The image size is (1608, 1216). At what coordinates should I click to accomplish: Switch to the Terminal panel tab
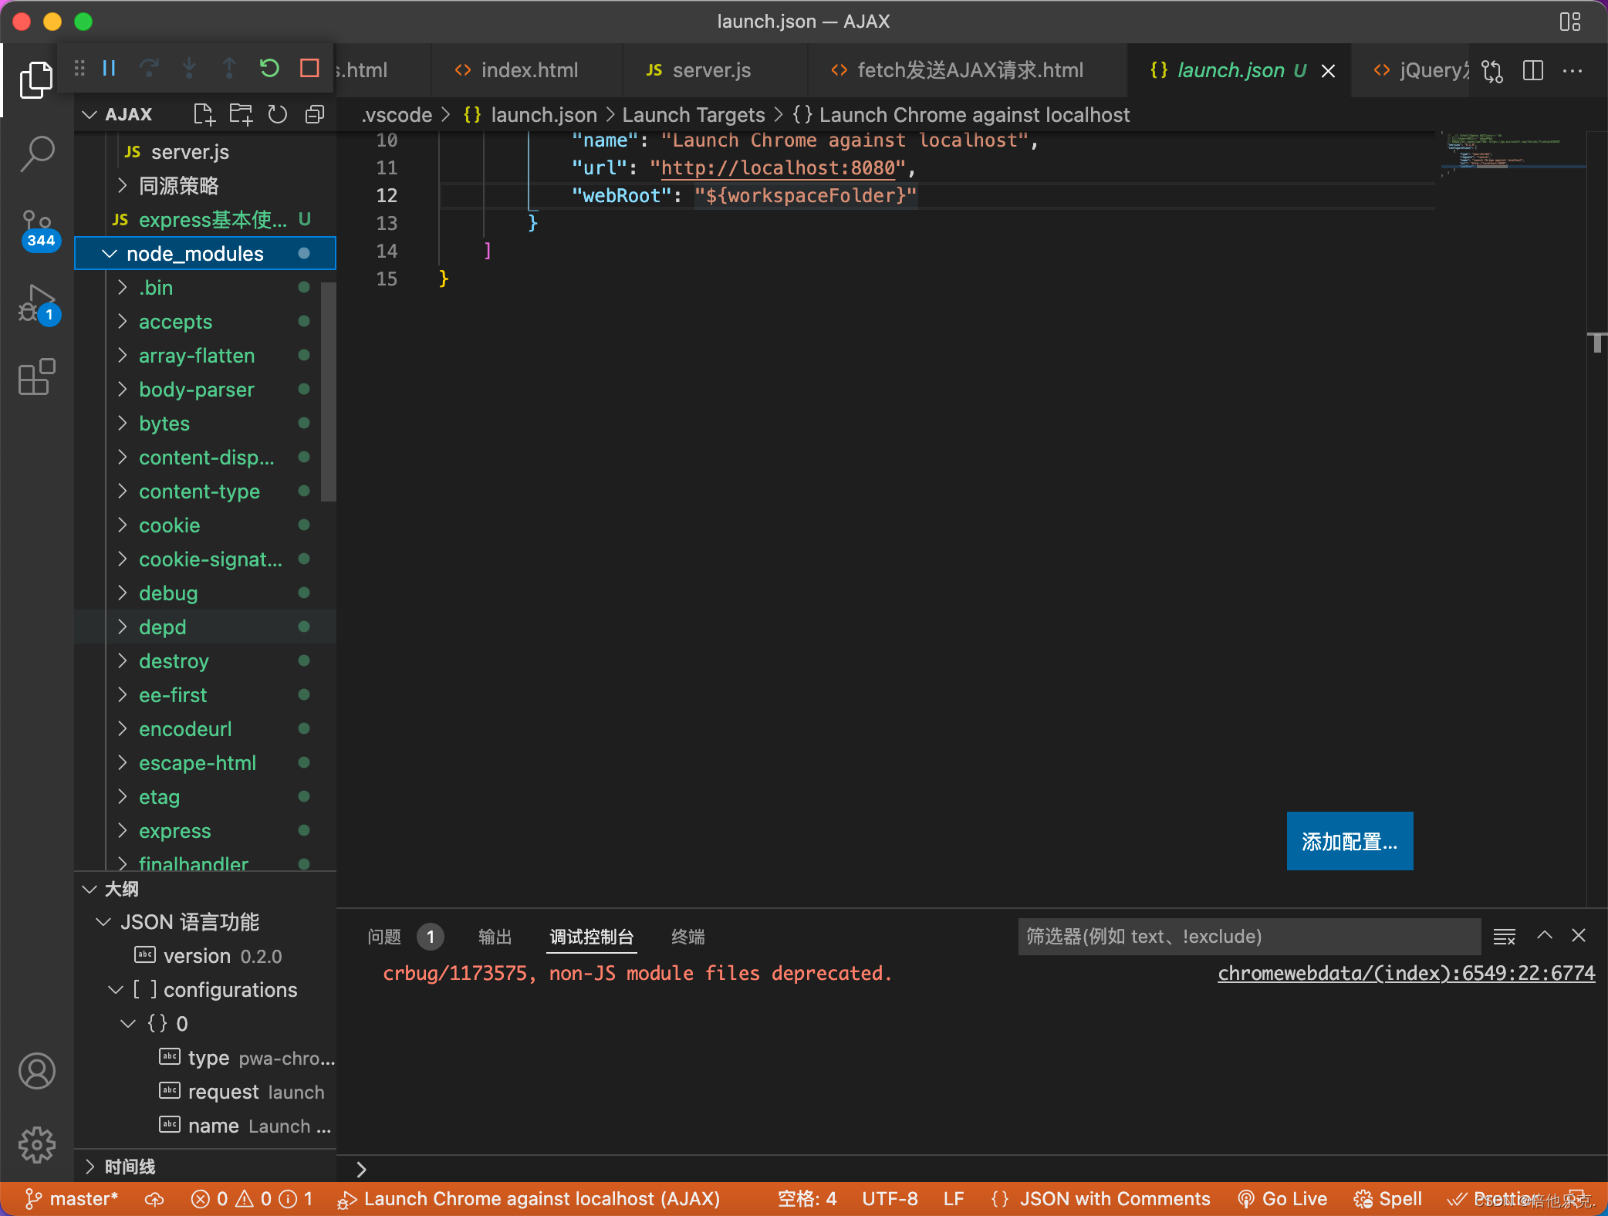coord(687,937)
